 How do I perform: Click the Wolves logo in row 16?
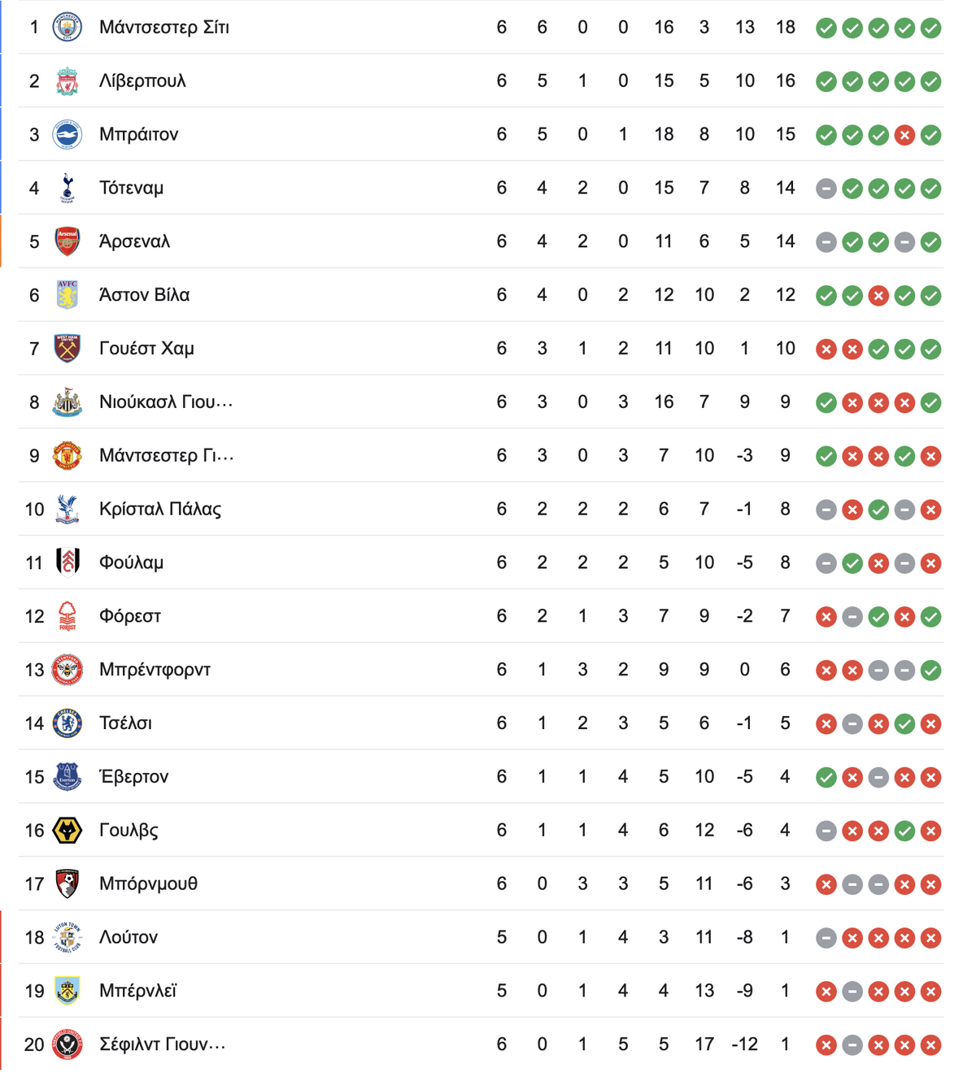(x=68, y=830)
